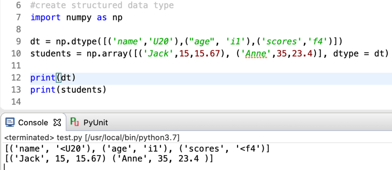The height and width of the screenshot is (170, 392).
Task: Close the Console view with its X icon
Action: 58,123
